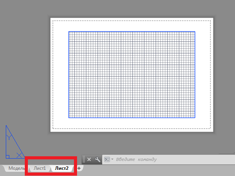The width and height of the screenshot is (235, 176).
Task: Click the command prompt icon
Action: (x=107, y=159)
